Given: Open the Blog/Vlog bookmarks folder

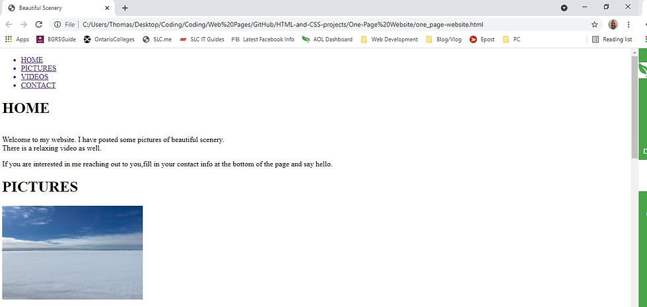Looking at the screenshot, I should [x=444, y=39].
